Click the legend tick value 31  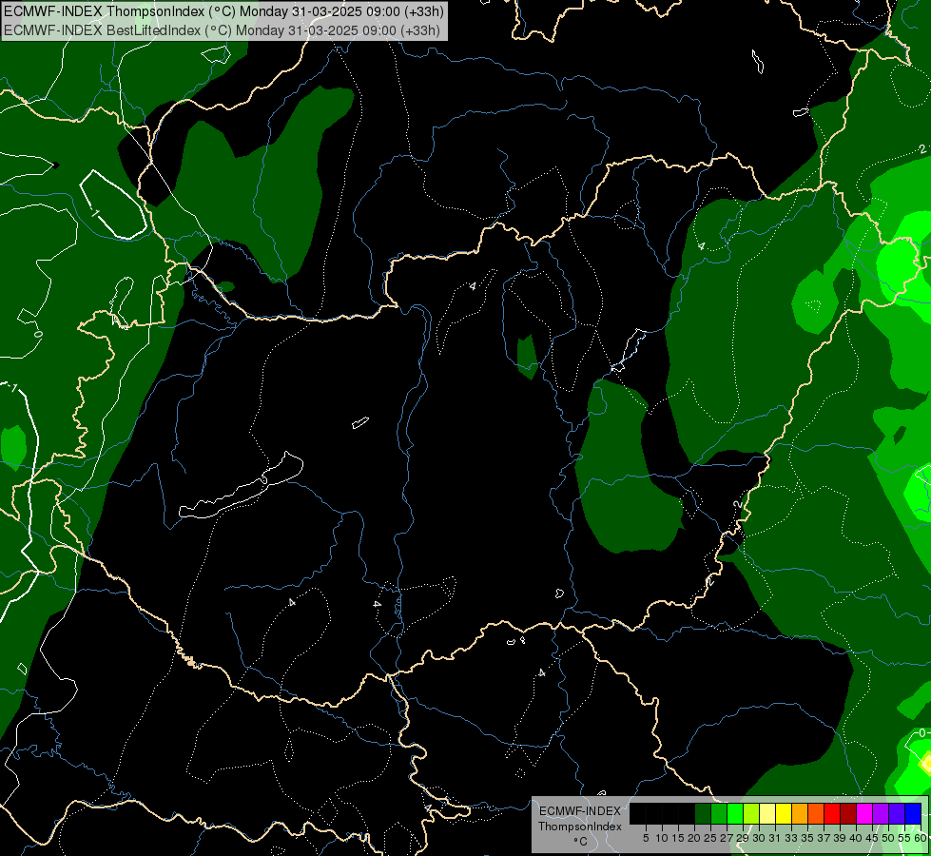point(775,838)
